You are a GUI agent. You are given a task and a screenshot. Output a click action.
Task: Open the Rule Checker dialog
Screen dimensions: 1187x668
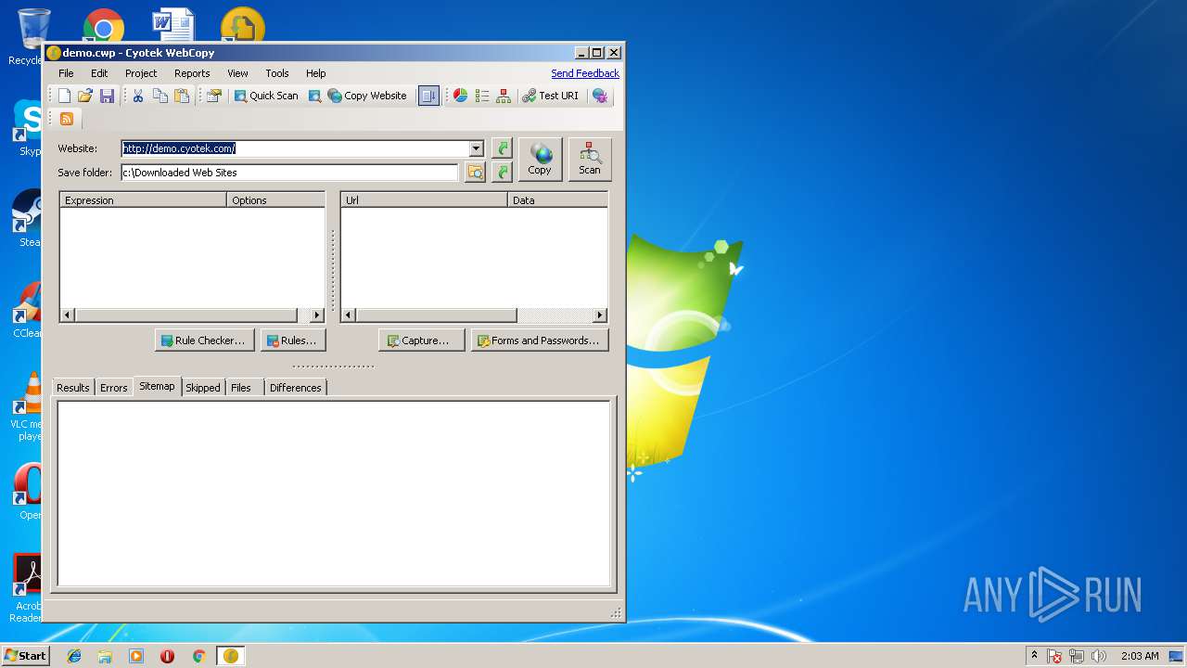coord(205,340)
